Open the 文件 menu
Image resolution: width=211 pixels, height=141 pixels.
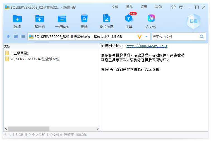point(115,7)
